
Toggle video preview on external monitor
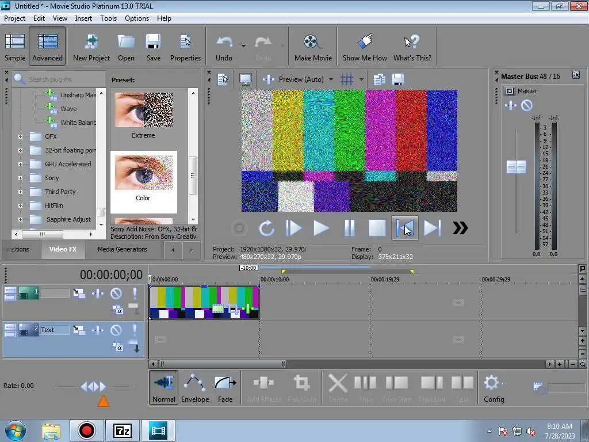pos(245,79)
